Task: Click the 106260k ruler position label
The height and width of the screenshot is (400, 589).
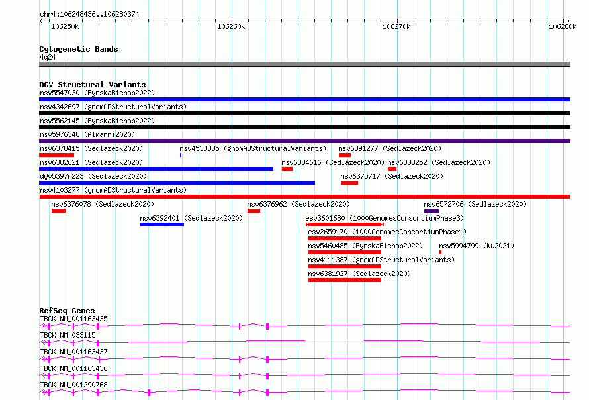Action: (x=231, y=26)
